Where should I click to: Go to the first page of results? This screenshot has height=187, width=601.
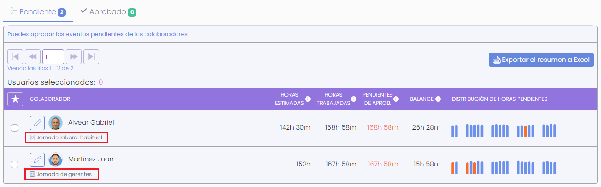point(15,57)
